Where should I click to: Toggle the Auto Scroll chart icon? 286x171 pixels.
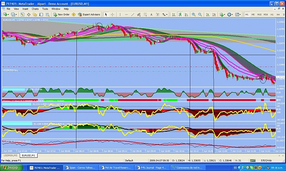coord(208,15)
